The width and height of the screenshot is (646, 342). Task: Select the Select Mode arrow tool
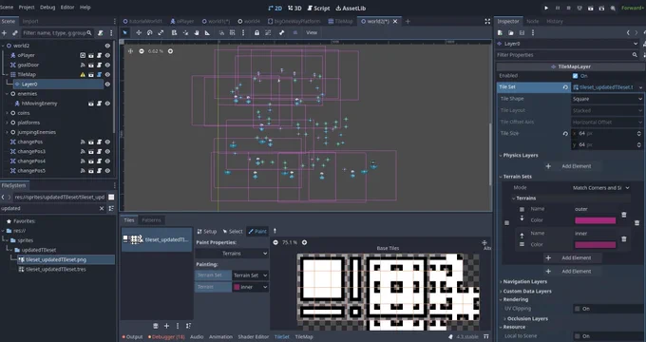pyautogui.click(x=124, y=32)
